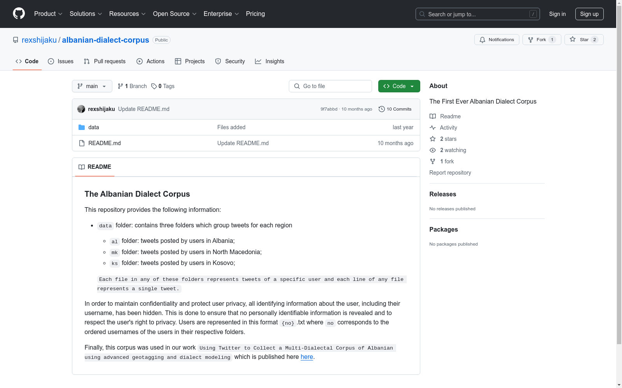Click the Issues circle icon
Viewport: 622px width, 388px height.
tap(51, 61)
